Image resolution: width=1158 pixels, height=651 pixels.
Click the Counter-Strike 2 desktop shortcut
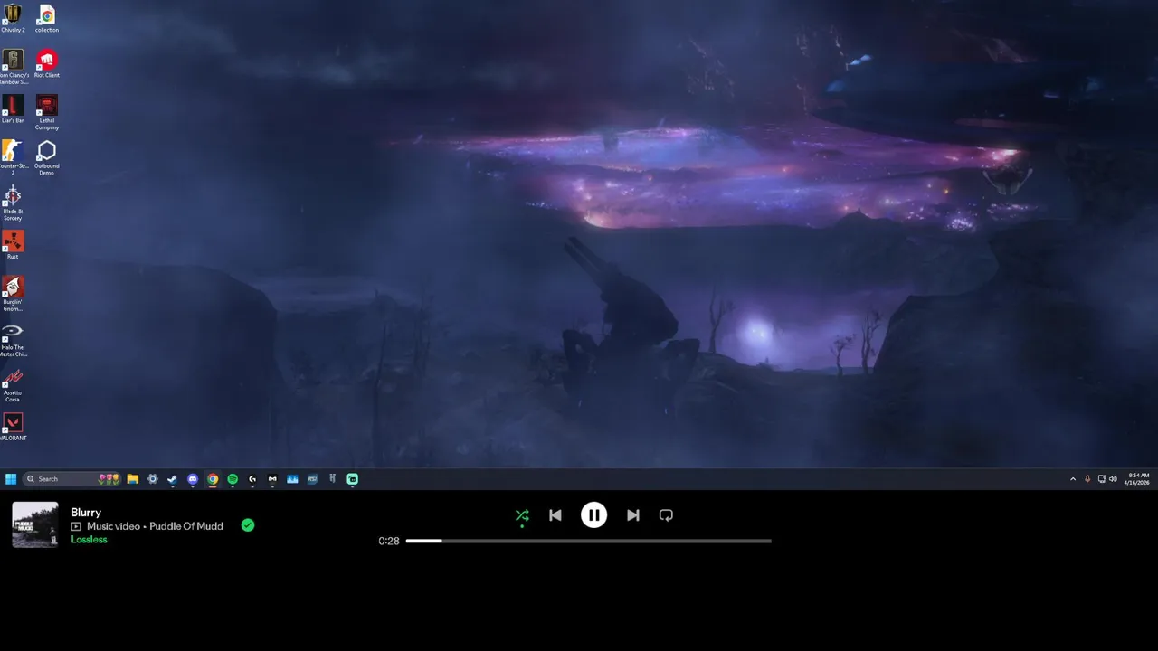(x=13, y=157)
